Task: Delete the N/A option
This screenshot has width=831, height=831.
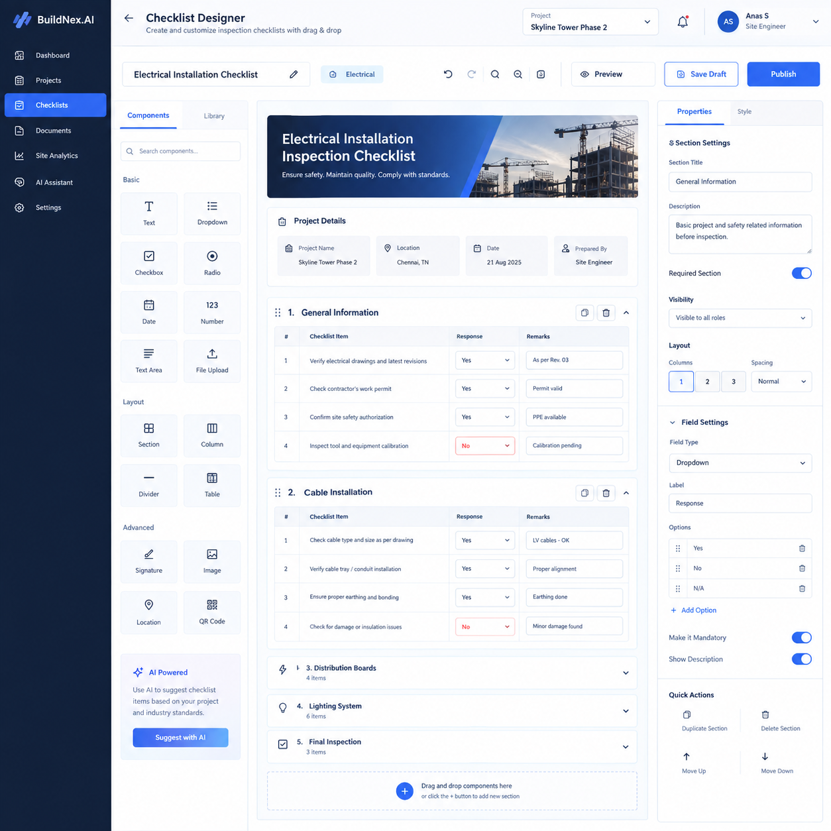Action: tap(802, 588)
